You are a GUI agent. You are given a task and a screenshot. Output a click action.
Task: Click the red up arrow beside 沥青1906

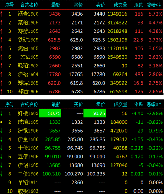click(1, 14)
